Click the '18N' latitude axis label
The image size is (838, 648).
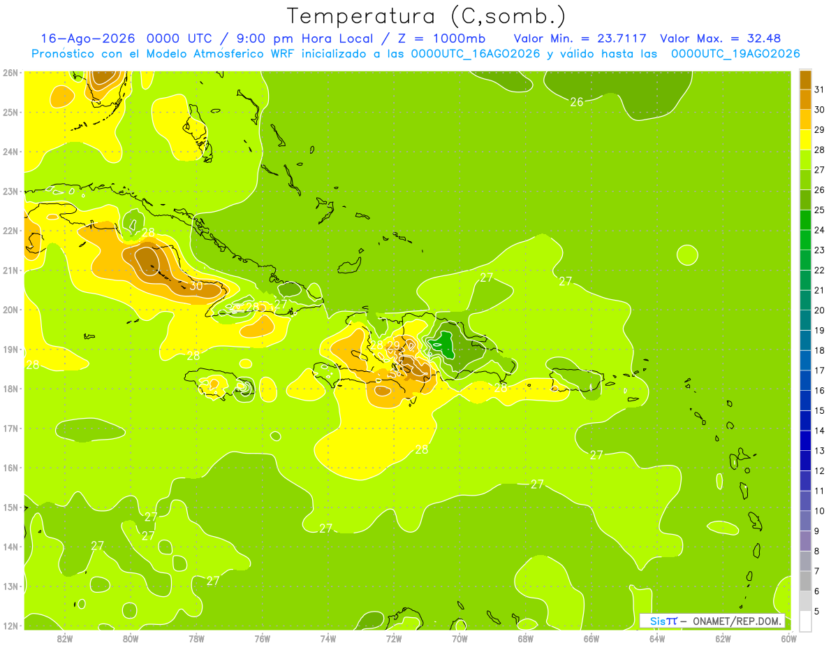tap(10, 389)
